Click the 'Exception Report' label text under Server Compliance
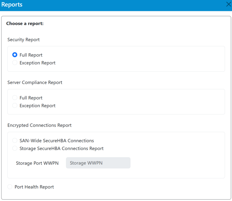Image resolution: width=232 pixels, height=201 pixels. tap(37, 106)
